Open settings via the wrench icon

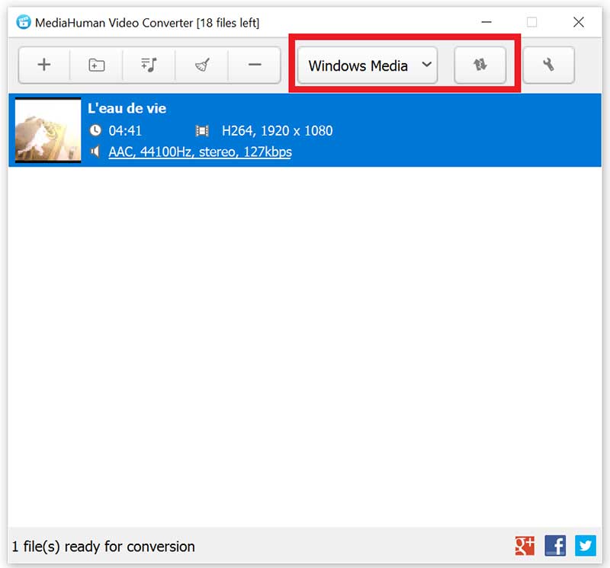click(549, 65)
